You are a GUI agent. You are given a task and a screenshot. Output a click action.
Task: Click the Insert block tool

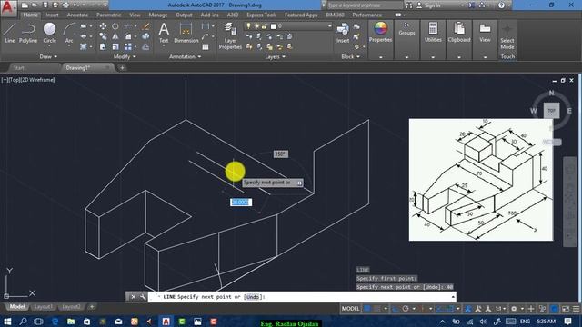343,33
